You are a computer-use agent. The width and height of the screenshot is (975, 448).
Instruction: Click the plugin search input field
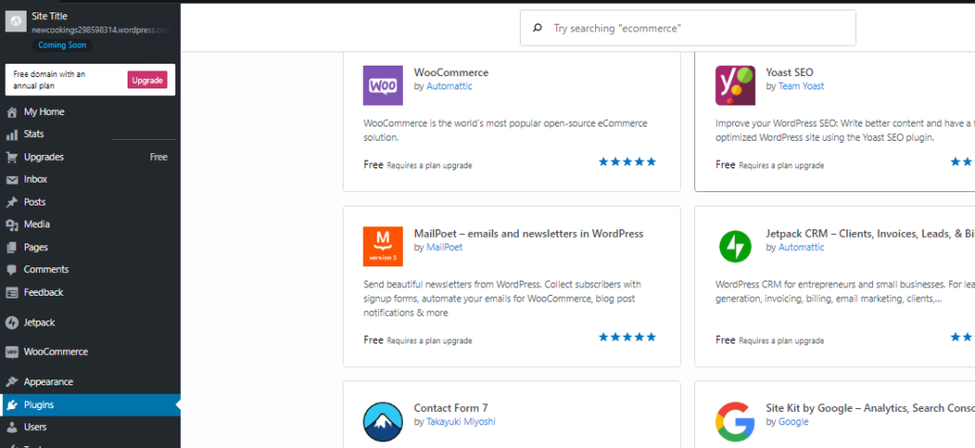pos(687,28)
